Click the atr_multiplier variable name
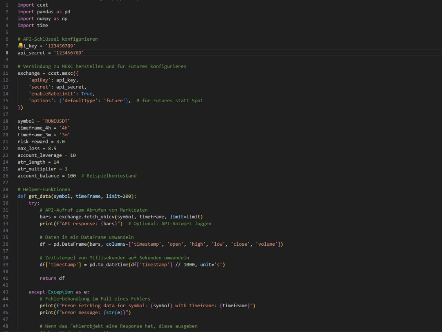This screenshot has width=442, height=332. [37, 169]
